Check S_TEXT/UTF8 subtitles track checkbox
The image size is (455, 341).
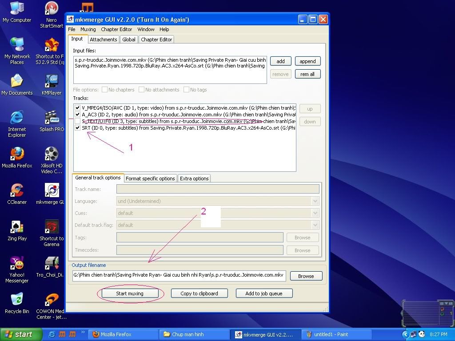(x=77, y=121)
